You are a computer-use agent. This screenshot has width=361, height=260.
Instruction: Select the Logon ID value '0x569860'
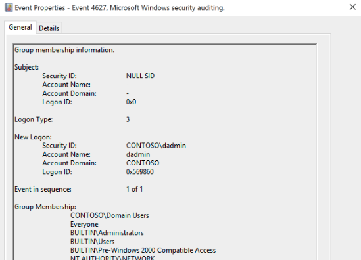coord(140,172)
